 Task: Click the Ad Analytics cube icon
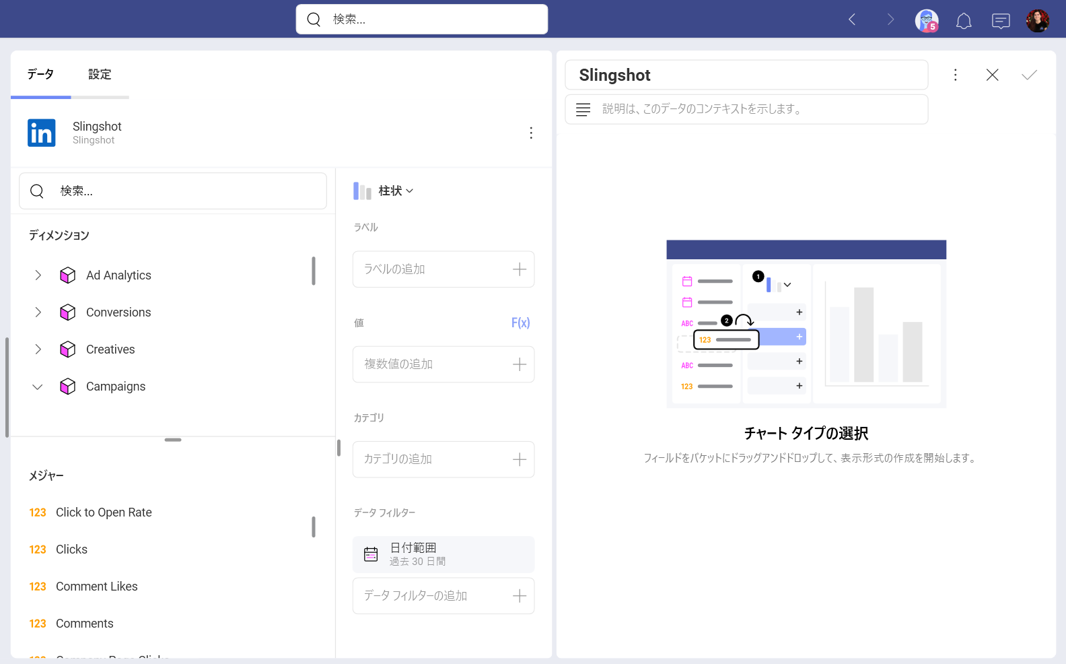68,275
